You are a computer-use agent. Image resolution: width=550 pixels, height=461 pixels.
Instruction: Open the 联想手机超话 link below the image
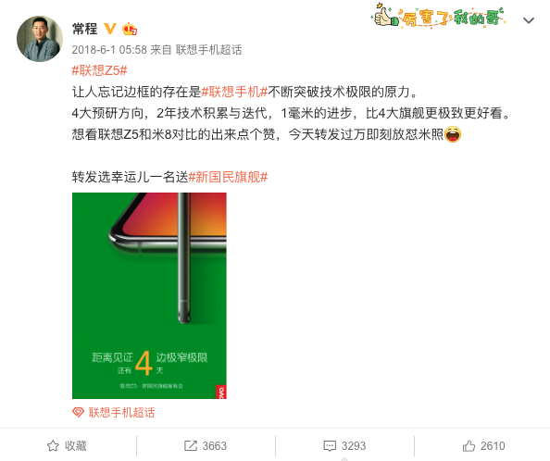[x=121, y=412]
